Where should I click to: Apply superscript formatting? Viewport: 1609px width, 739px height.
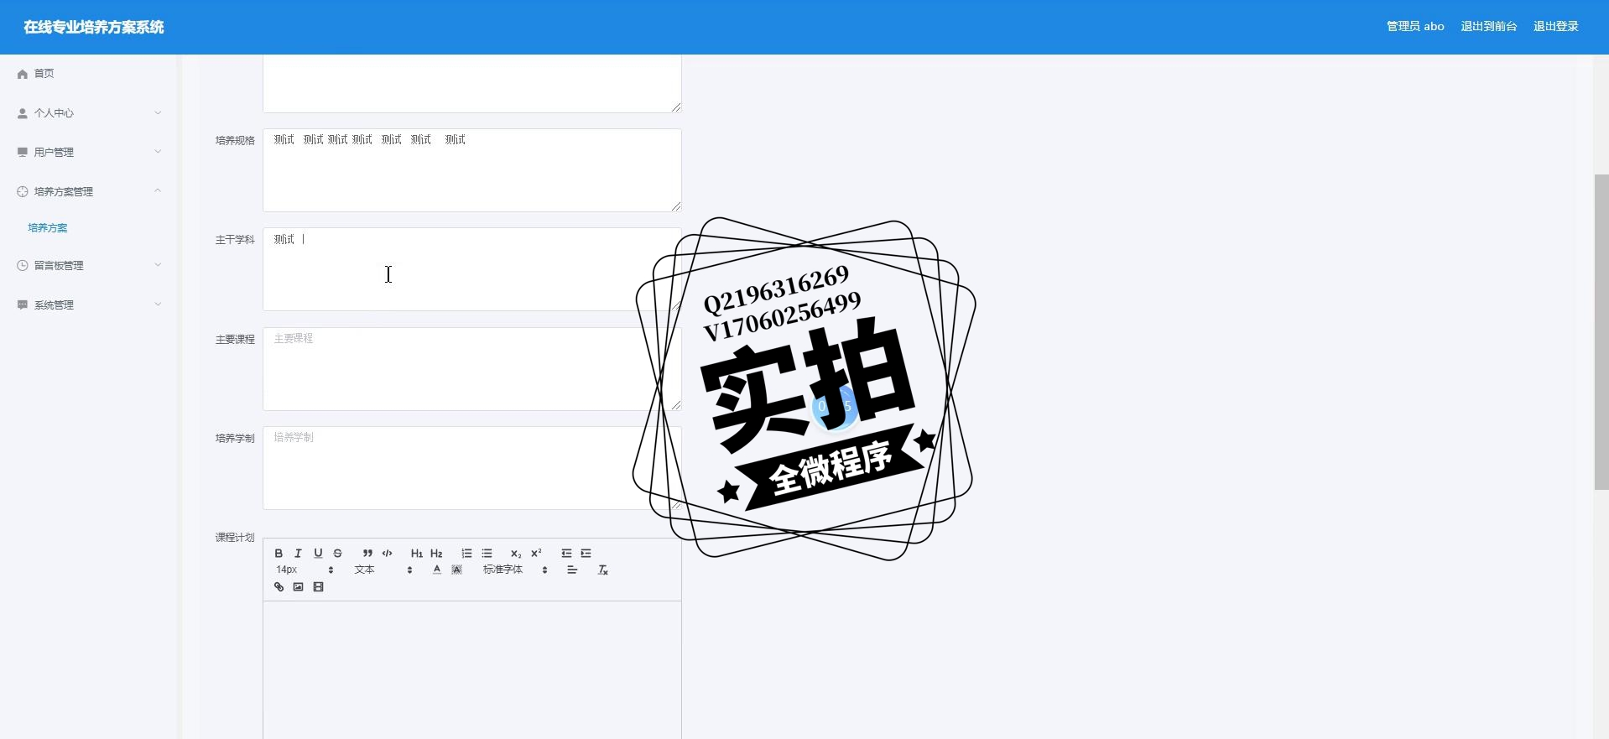[x=536, y=554]
